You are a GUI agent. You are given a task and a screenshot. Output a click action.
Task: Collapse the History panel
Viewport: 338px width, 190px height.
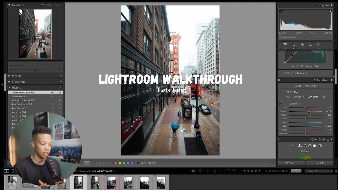[x=9, y=87]
